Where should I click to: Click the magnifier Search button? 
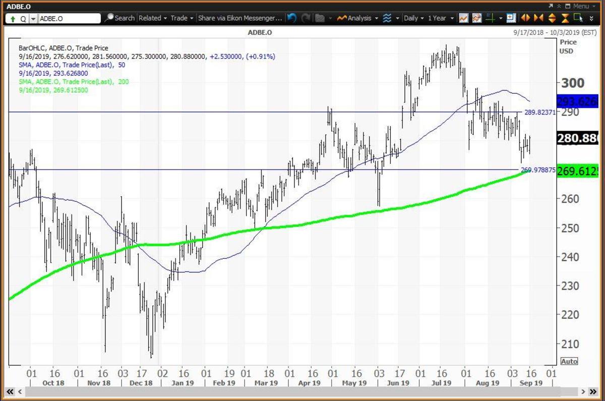(119, 18)
